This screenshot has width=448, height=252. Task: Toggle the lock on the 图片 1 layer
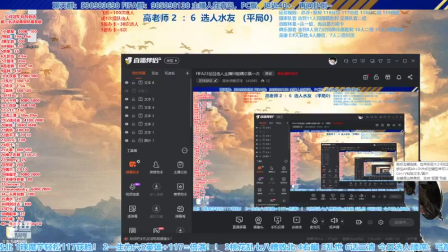(x=133, y=141)
